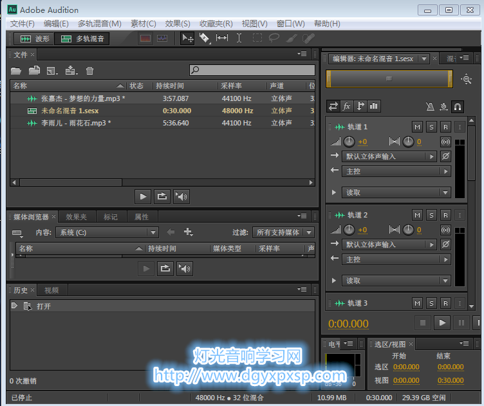Show the spectral pitch display
Image resolution: width=484 pixels, height=406 pixels.
point(162,38)
